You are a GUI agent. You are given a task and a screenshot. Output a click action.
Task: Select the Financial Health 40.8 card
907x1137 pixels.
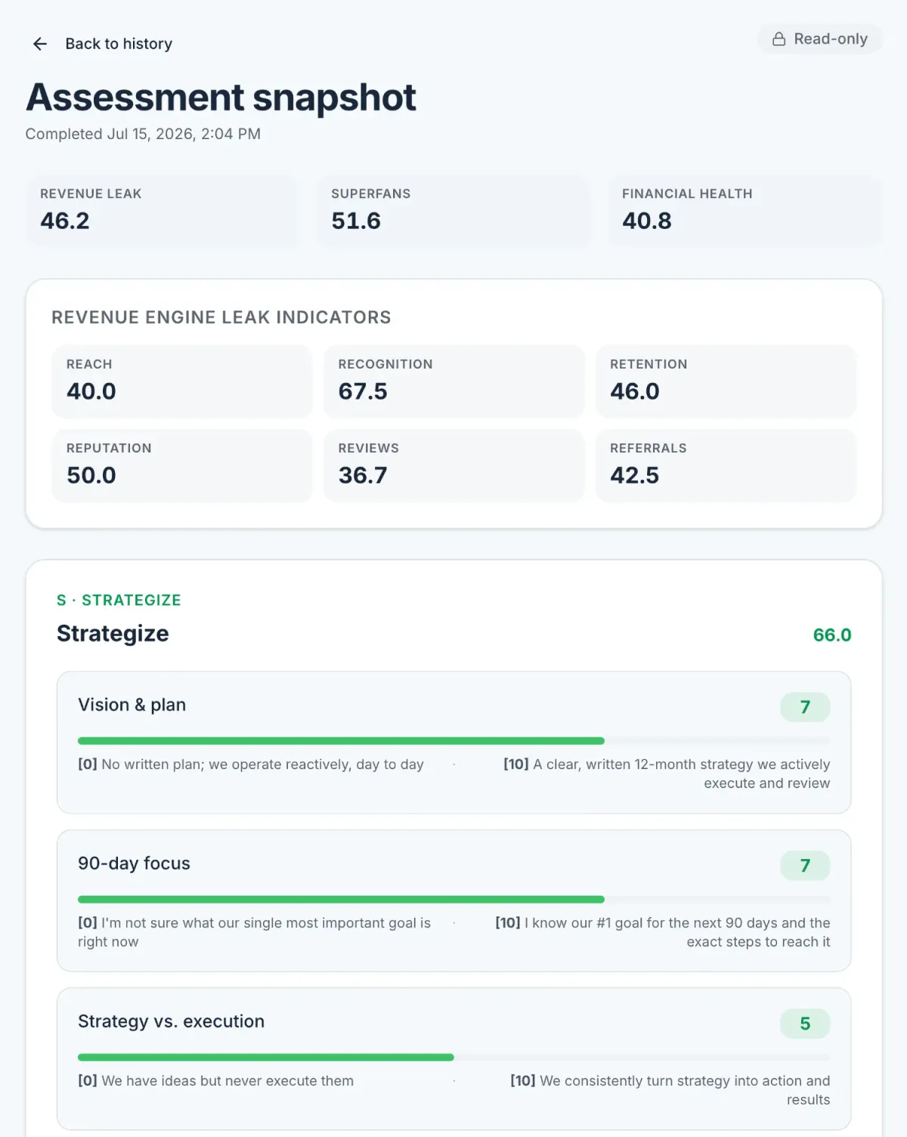(745, 210)
